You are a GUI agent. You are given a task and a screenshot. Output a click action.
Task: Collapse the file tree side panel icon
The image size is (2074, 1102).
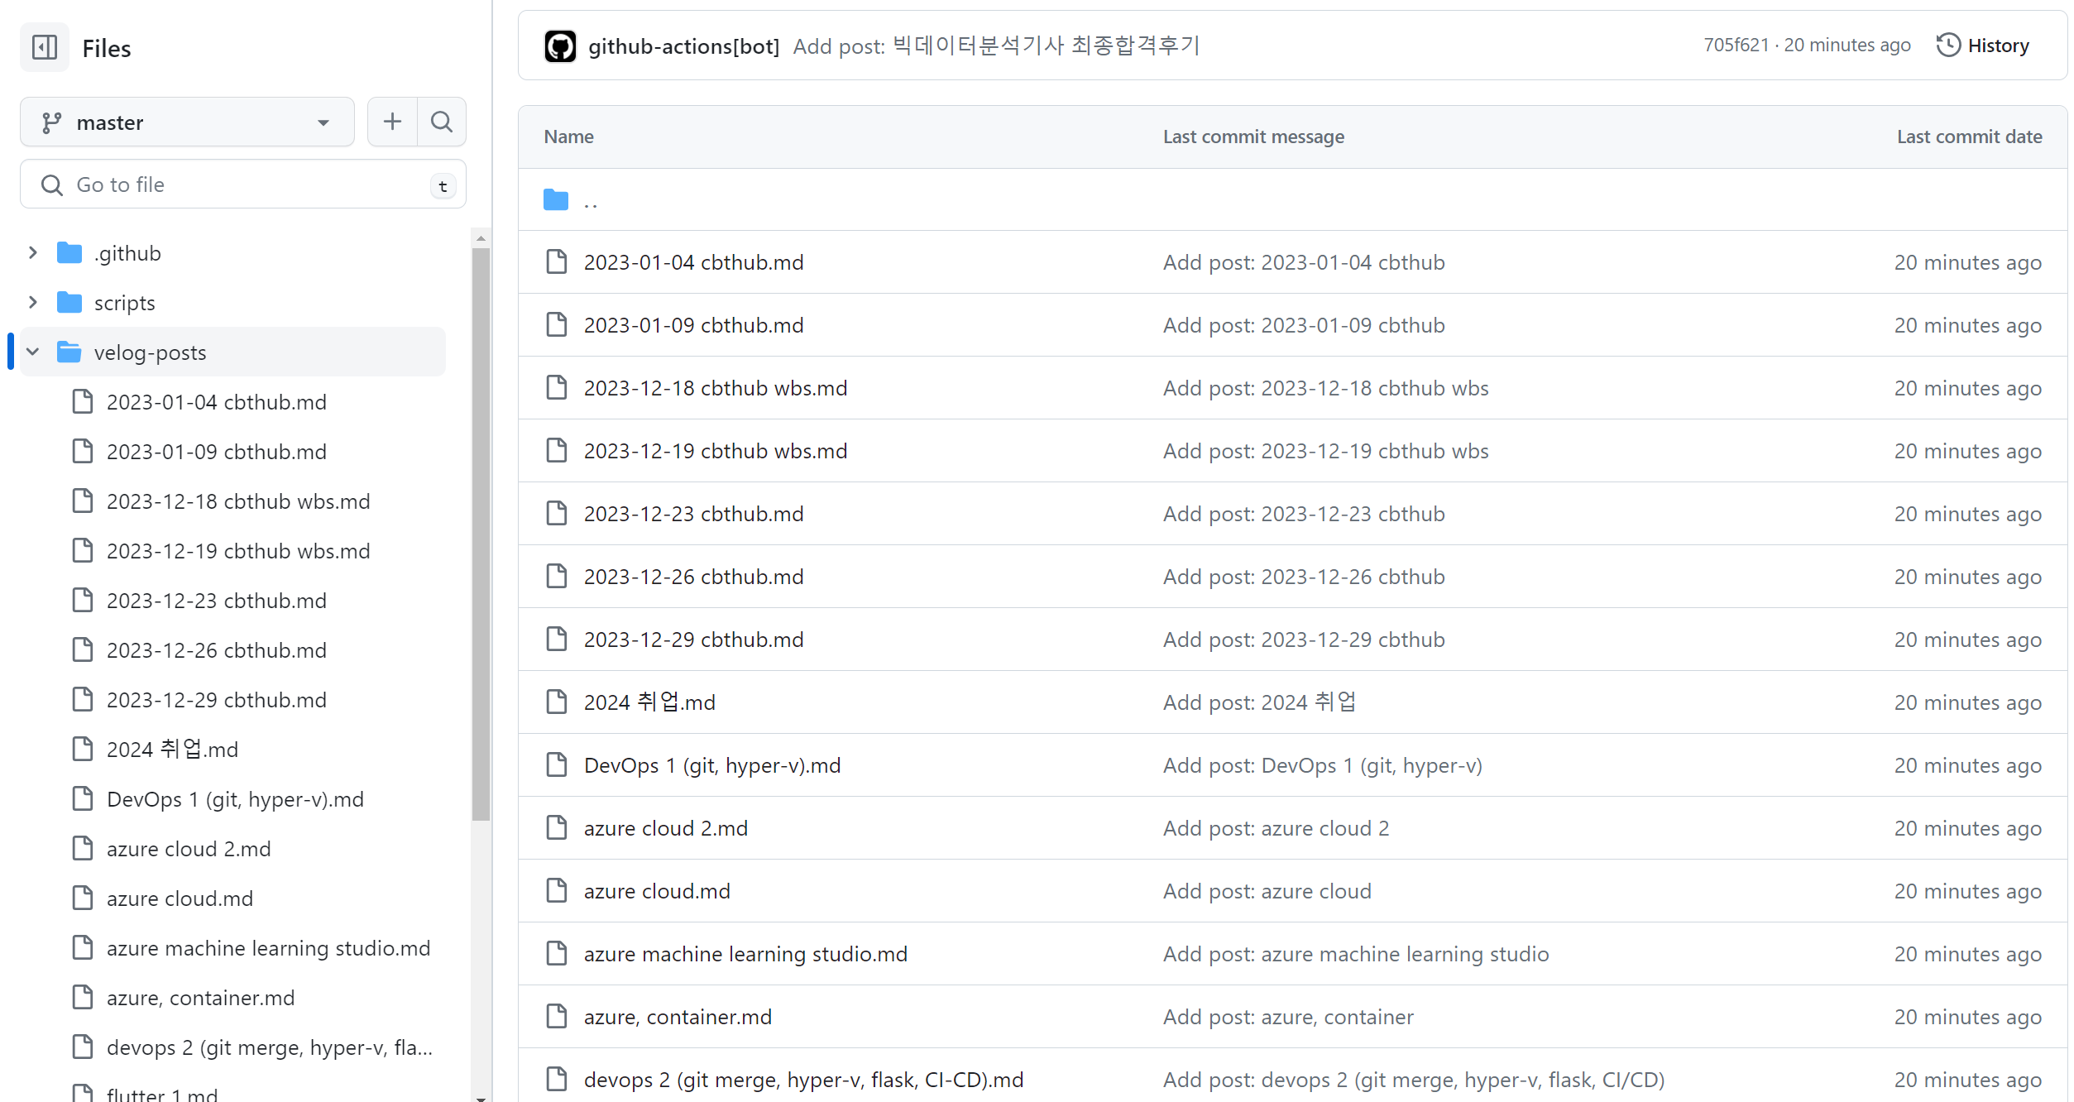click(45, 48)
